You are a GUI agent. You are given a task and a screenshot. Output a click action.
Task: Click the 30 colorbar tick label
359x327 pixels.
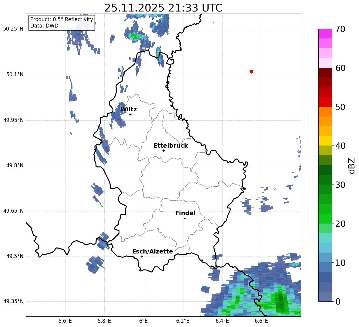[x=341, y=185]
